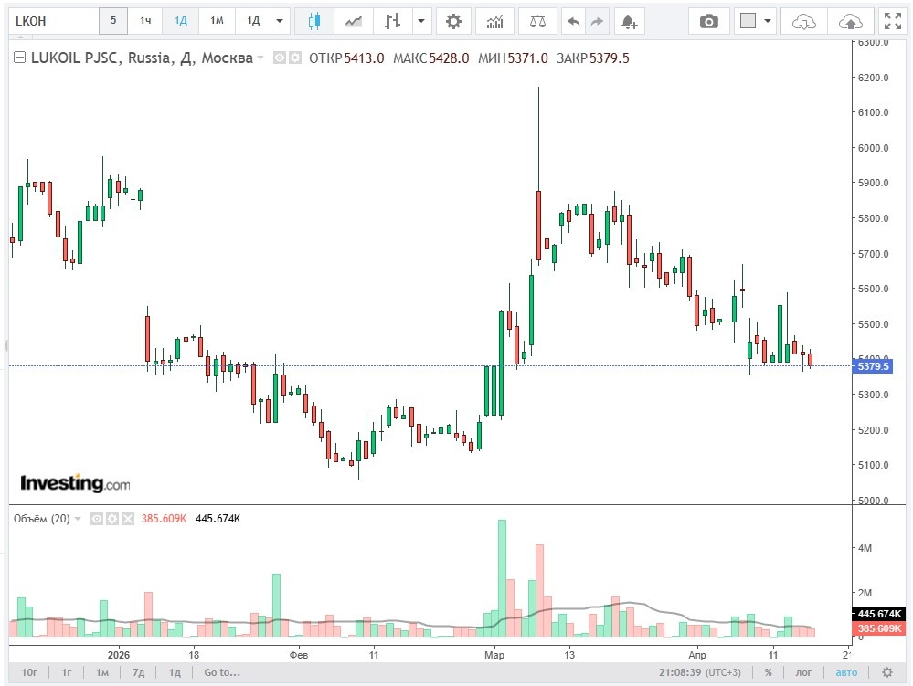
Task: Toggle the eye icon beside Объём
Action: pyautogui.click(x=97, y=519)
